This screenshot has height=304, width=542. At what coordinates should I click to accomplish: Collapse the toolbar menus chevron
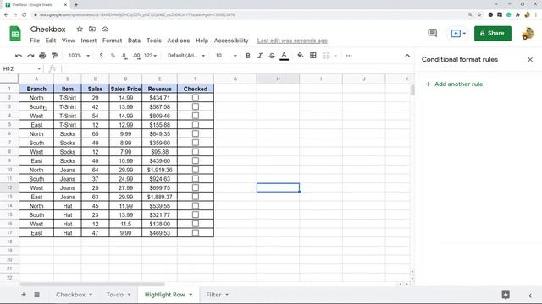pos(407,56)
